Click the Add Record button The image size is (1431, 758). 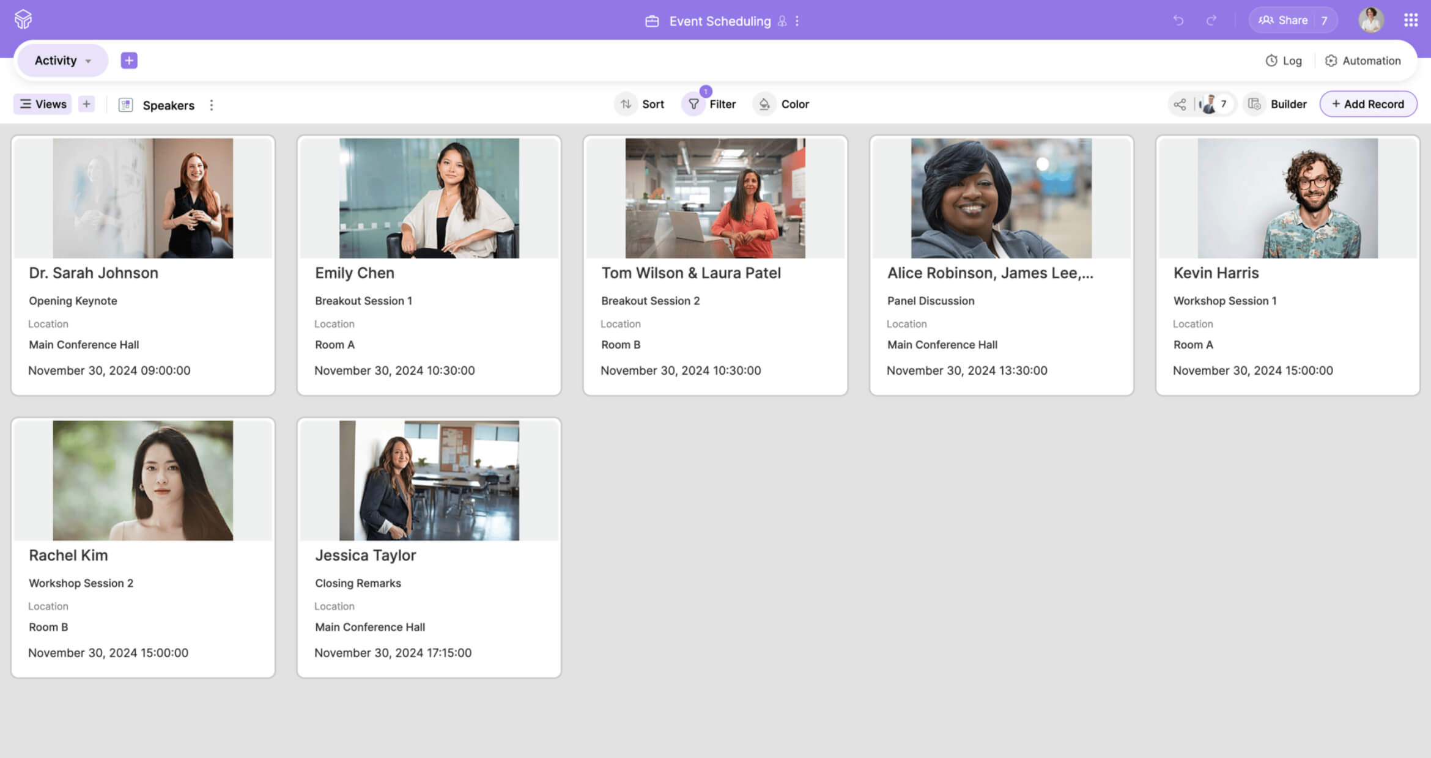[1368, 104]
